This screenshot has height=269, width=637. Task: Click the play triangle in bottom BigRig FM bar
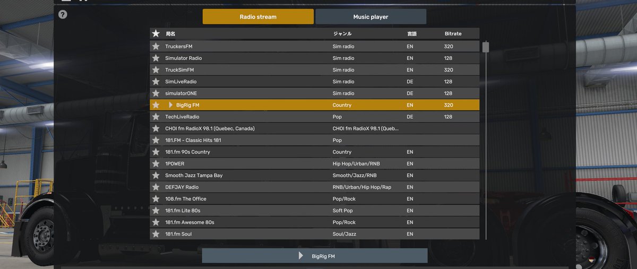pyautogui.click(x=301, y=256)
